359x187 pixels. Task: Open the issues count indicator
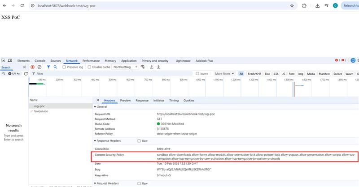[x=344, y=60]
